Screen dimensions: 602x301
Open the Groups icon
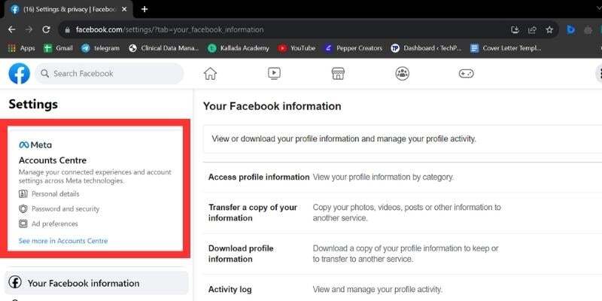402,73
